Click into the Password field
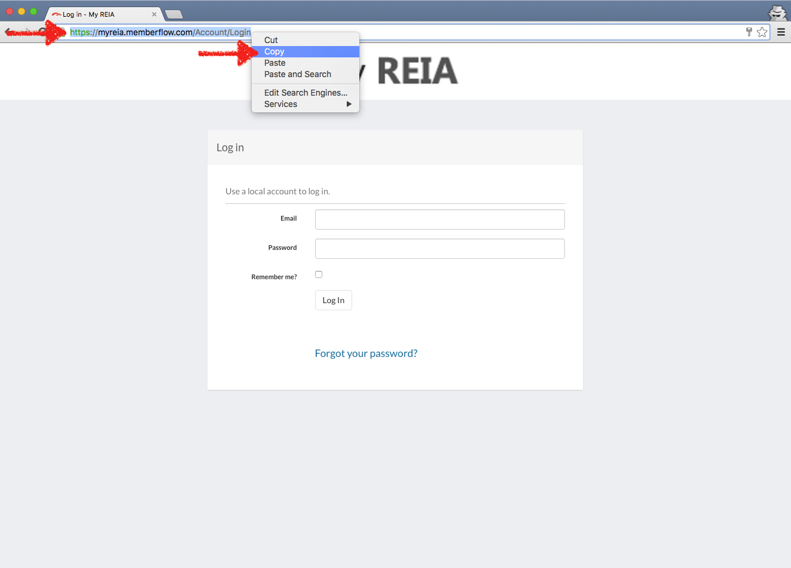The width and height of the screenshot is (791, 568). (x=439, y=249)
